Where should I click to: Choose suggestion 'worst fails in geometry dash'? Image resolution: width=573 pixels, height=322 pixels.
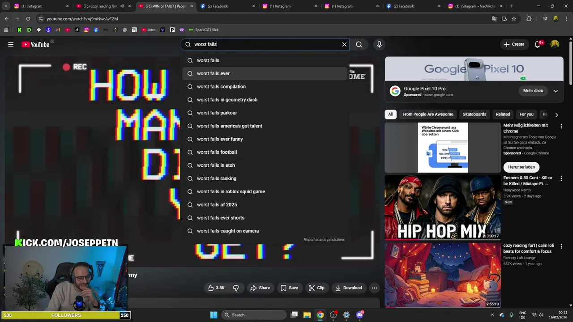coord(265,100)
